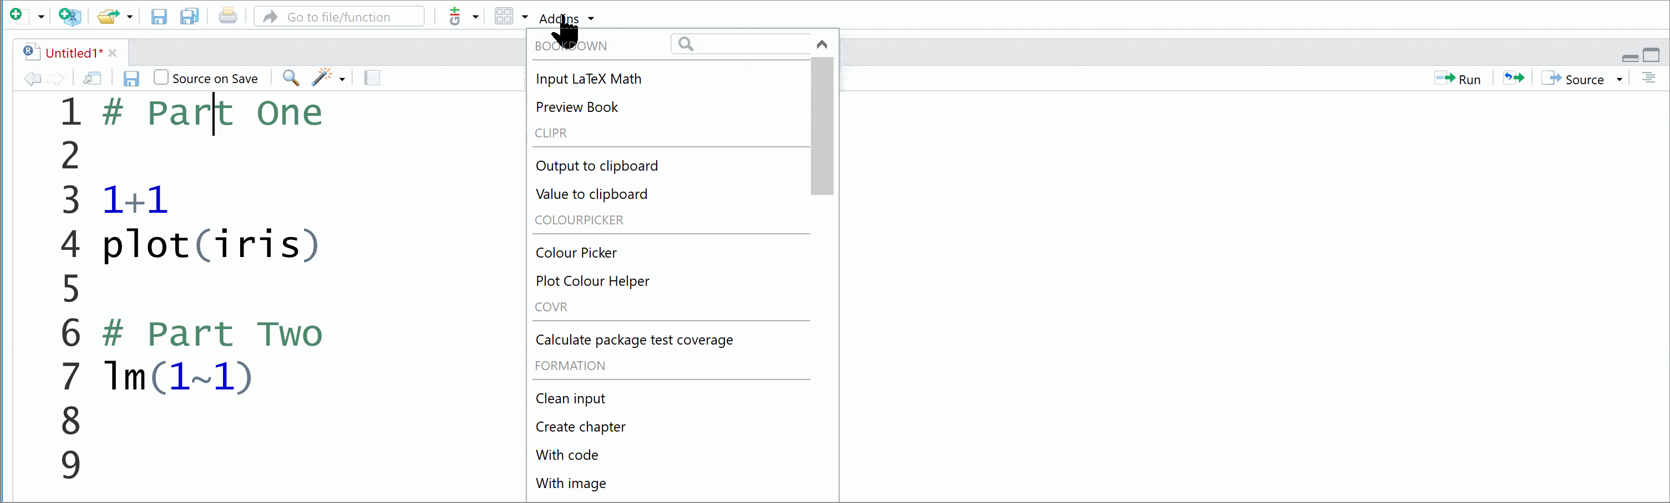Viewport: 1670px width, 503px height.
Task: Expand the Source button dropdown arrow
Action: click(x=1620, y=80)
